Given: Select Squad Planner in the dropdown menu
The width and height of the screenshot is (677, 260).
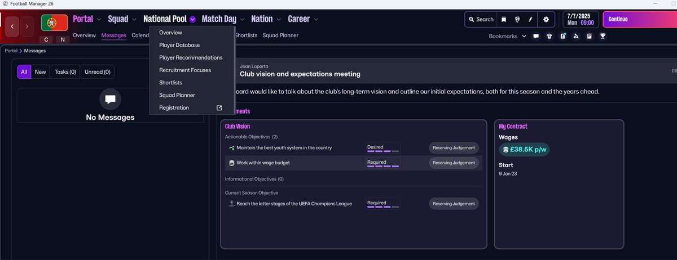Looking at the screenshot, I should coord(192,95).
